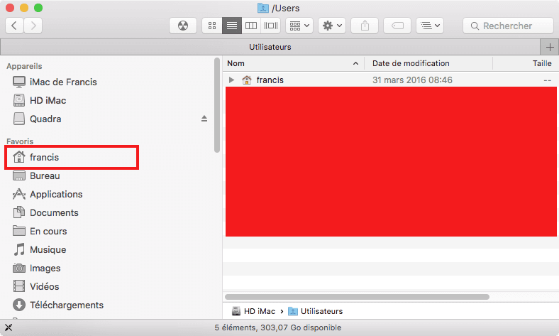Image resolution: width=559 pixels, height=336 pixels.
Task: Click the Vidéos film icon
Action: [x=19, y=286]
